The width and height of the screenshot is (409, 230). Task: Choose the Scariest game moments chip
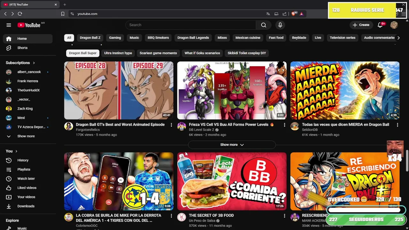coord(158,53)
